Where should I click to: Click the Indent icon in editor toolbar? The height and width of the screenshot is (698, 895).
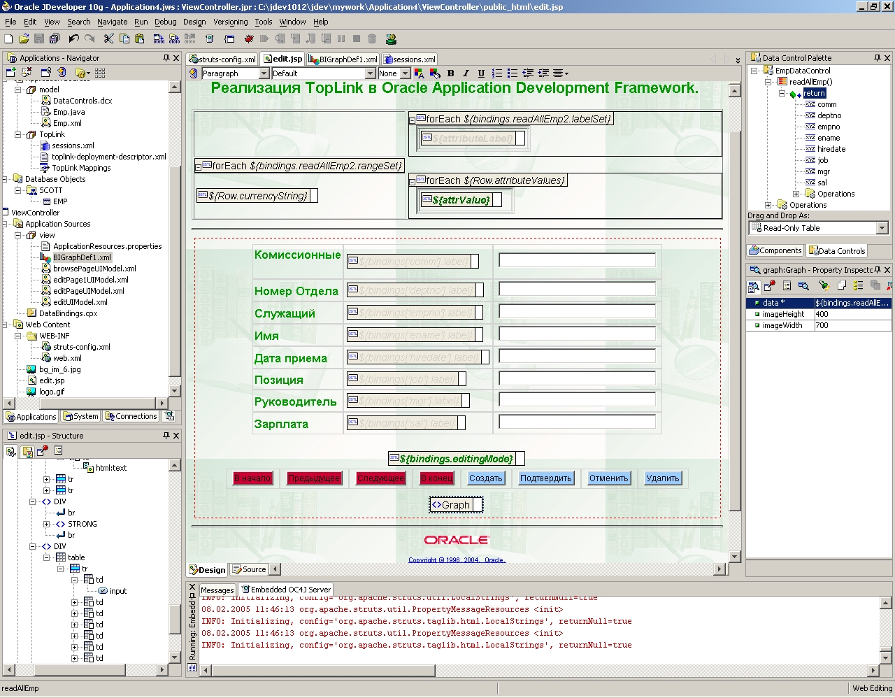[x=543, y=73]
